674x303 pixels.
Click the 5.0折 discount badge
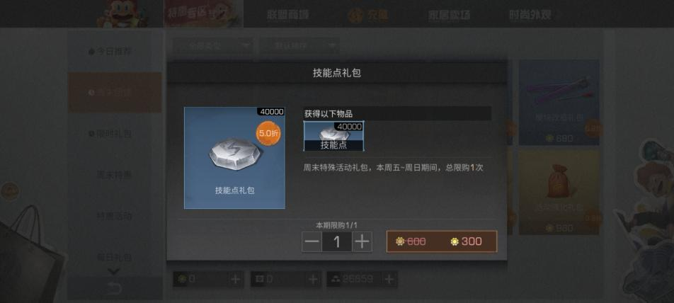click(x=268, y=134)
